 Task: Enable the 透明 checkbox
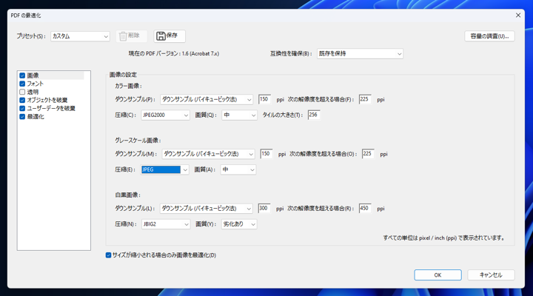22,92
